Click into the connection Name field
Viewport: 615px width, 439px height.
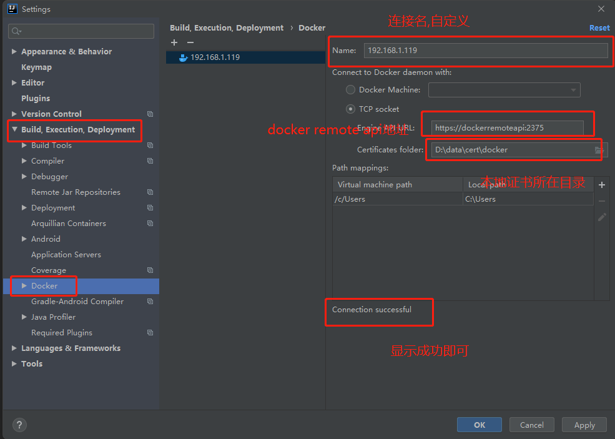486,50
